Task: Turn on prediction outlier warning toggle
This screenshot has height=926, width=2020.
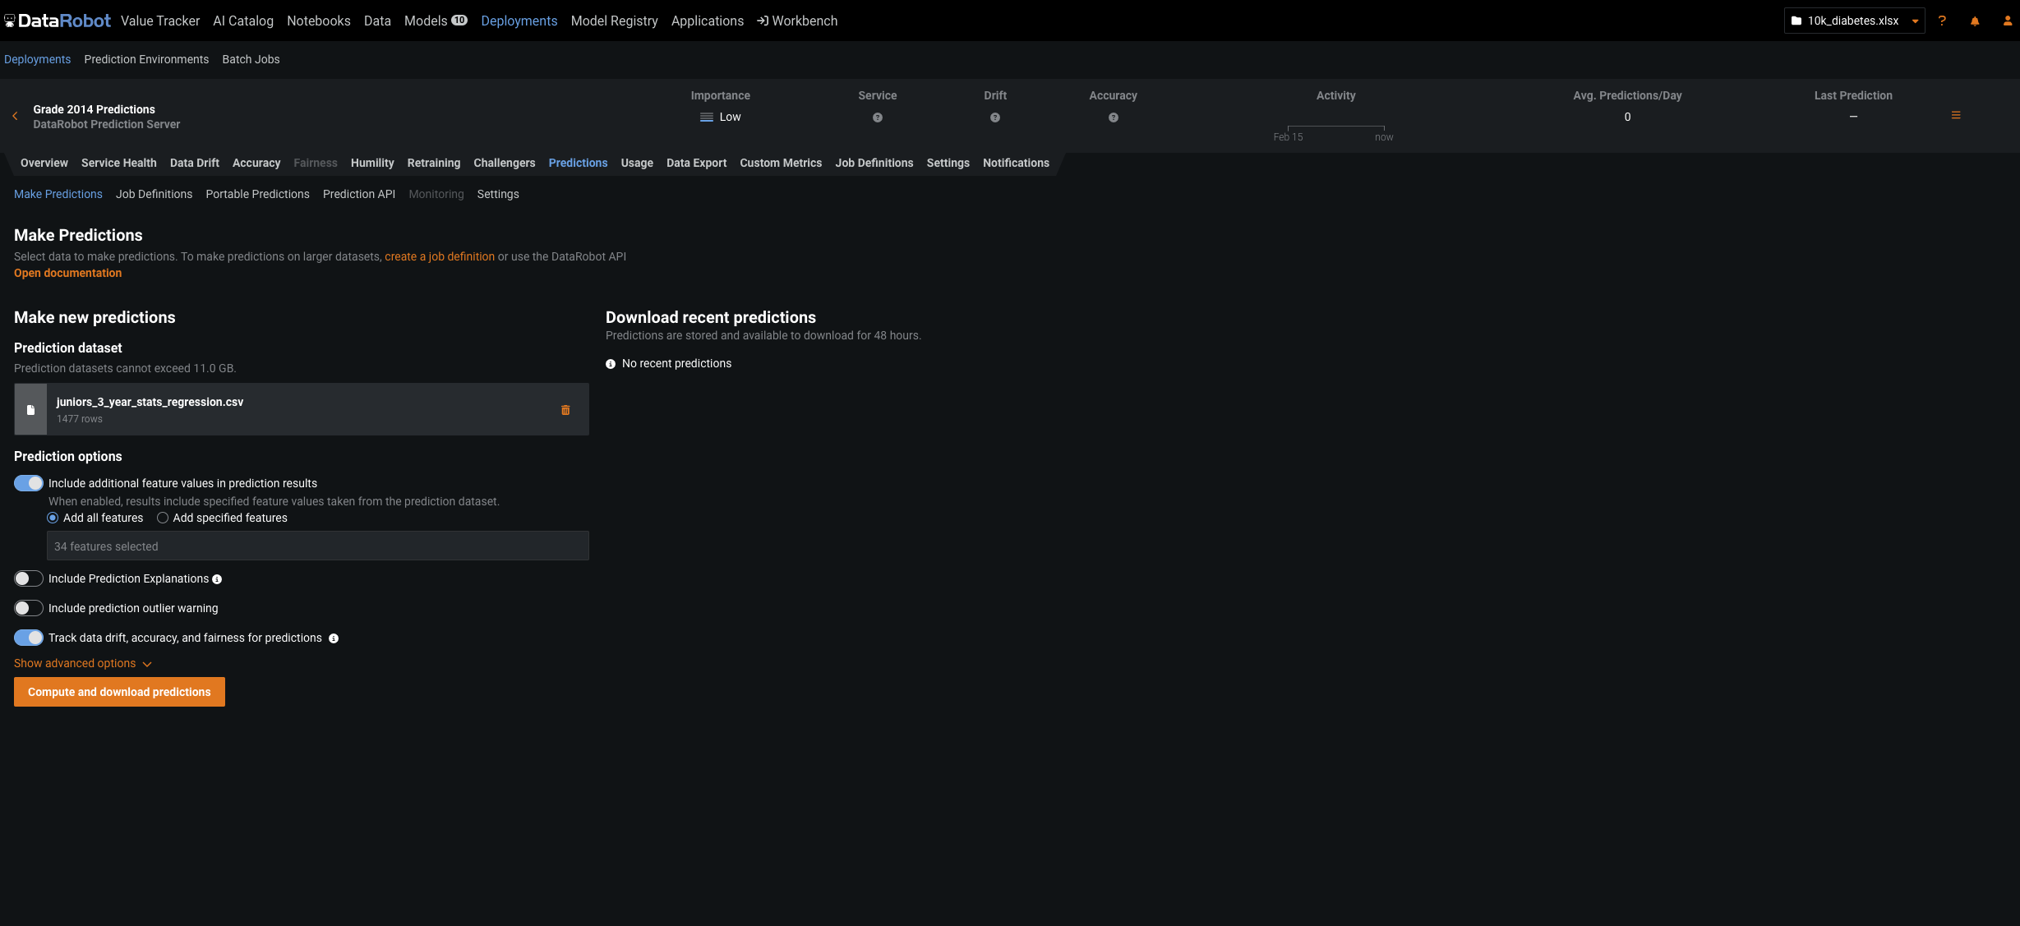Action: click(29, 608)
